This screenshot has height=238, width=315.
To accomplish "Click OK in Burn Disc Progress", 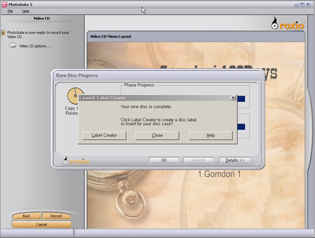I will pyautogui.click(x=164, y=161).
